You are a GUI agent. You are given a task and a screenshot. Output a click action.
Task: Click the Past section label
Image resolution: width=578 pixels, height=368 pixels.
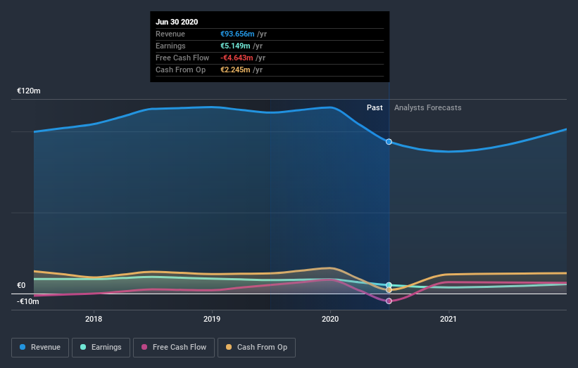pyautogui.click(x=375, y=107)
